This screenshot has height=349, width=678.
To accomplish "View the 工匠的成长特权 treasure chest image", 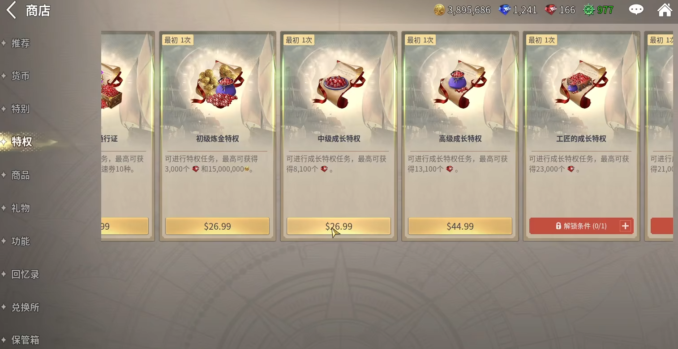I will [x=581, y=84].
